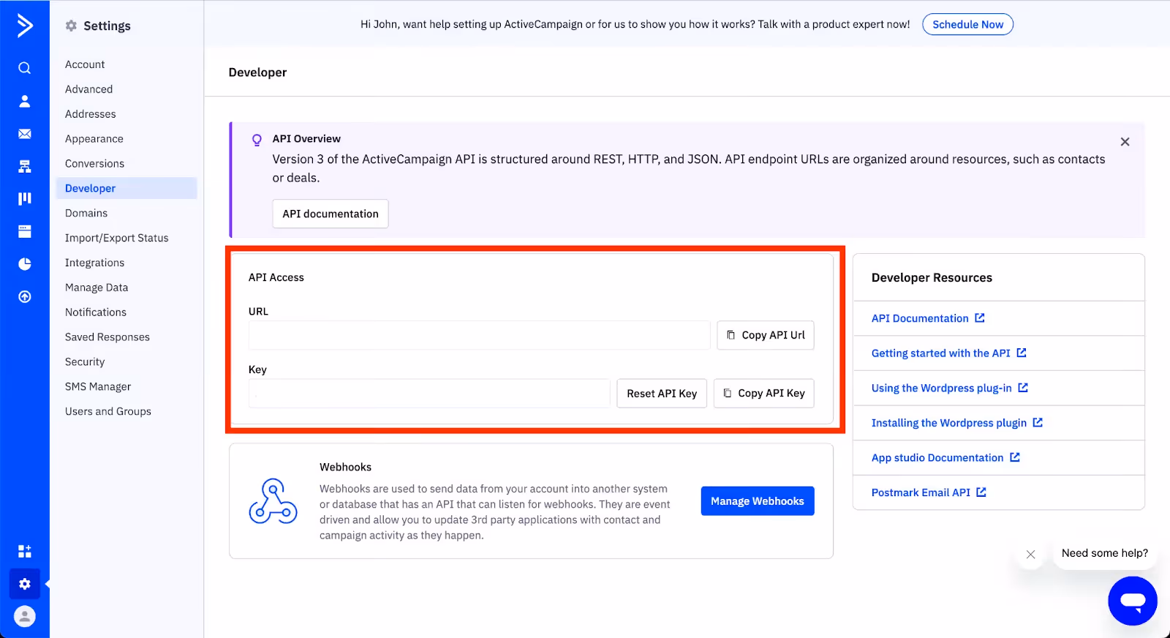Click the Settings header gear icon

pyautogui.click(x=71, y=26)
